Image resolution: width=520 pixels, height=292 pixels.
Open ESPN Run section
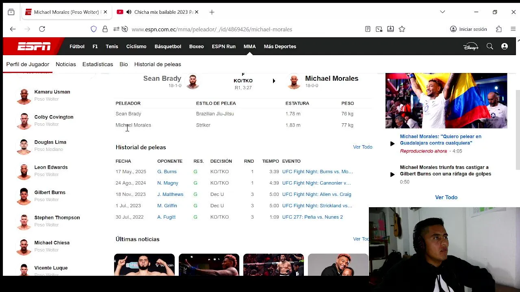[223, 47]
